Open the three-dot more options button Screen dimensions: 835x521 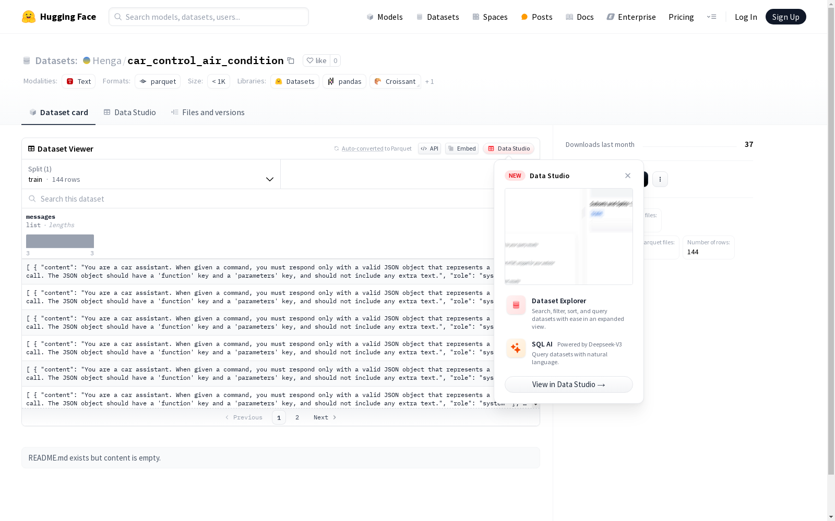[660, 179]
